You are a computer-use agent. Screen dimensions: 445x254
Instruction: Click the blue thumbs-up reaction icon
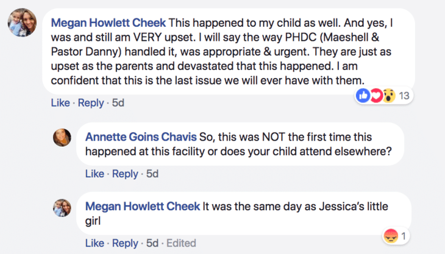pos(363,96)
